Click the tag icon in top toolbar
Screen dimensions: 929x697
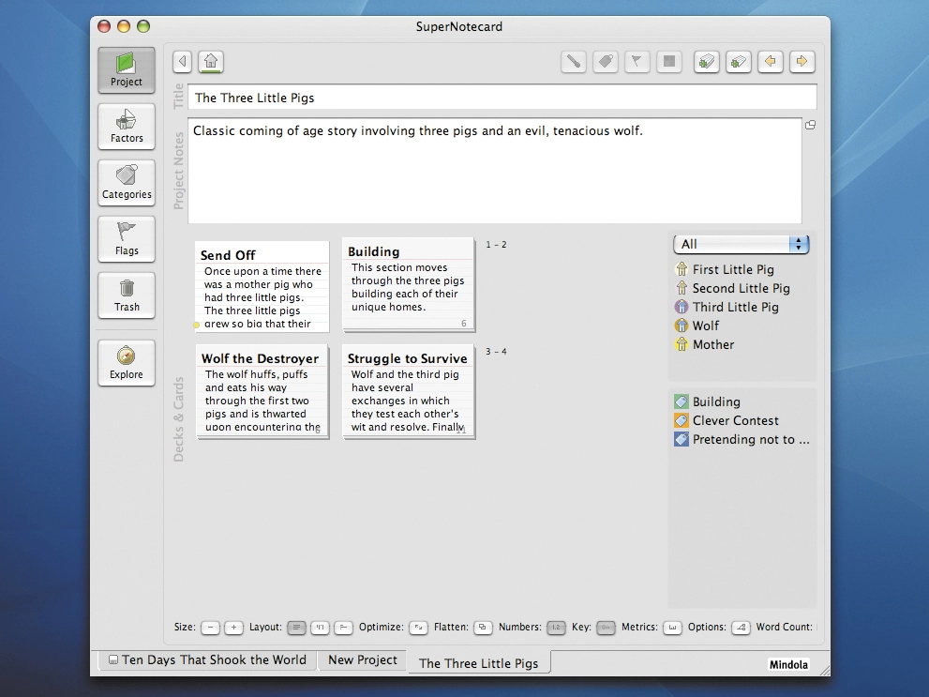pyautogui.click(x=605, y=62)
